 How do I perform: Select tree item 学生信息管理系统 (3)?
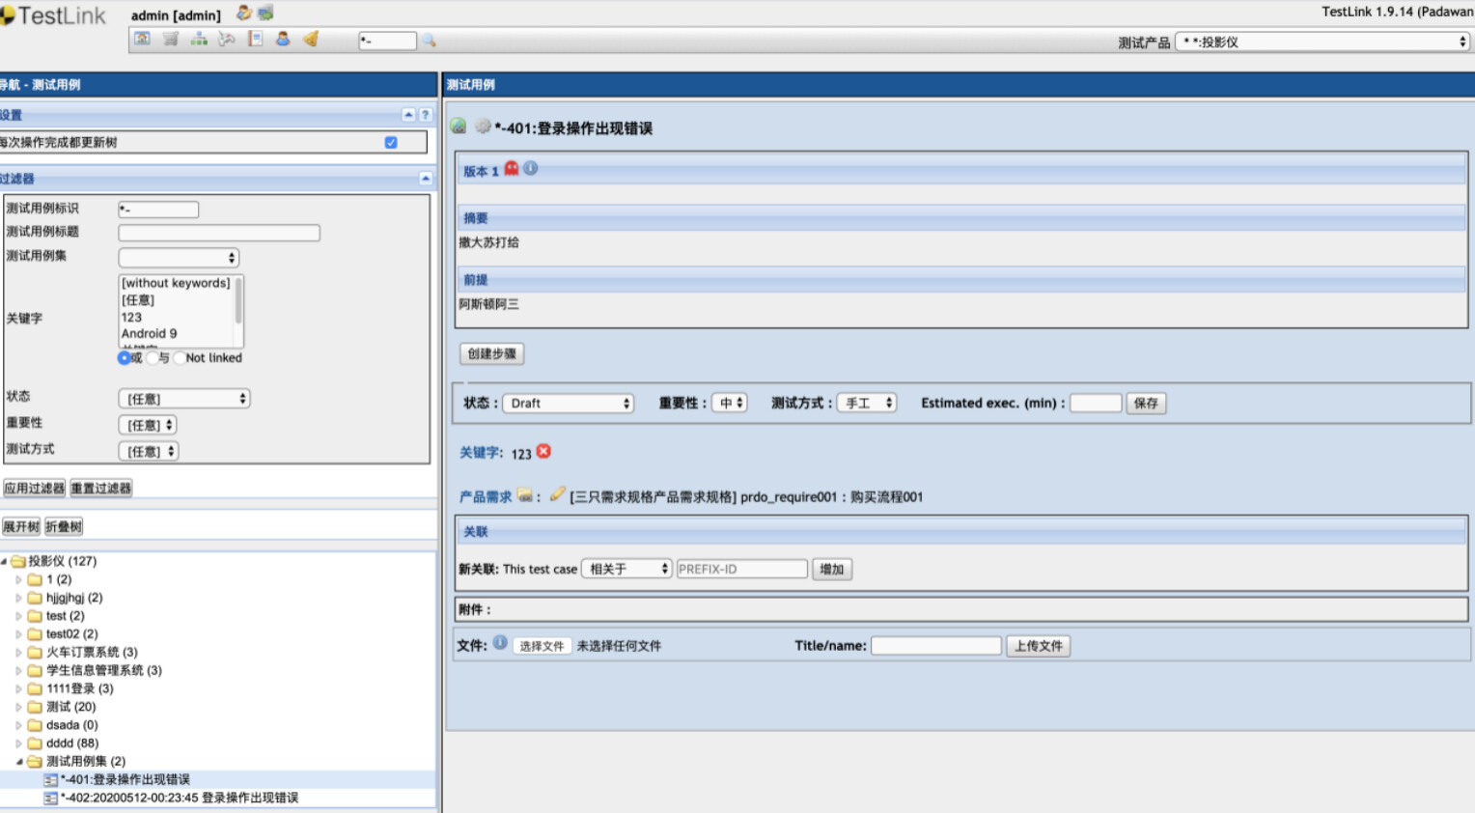[x=104, y=671]
